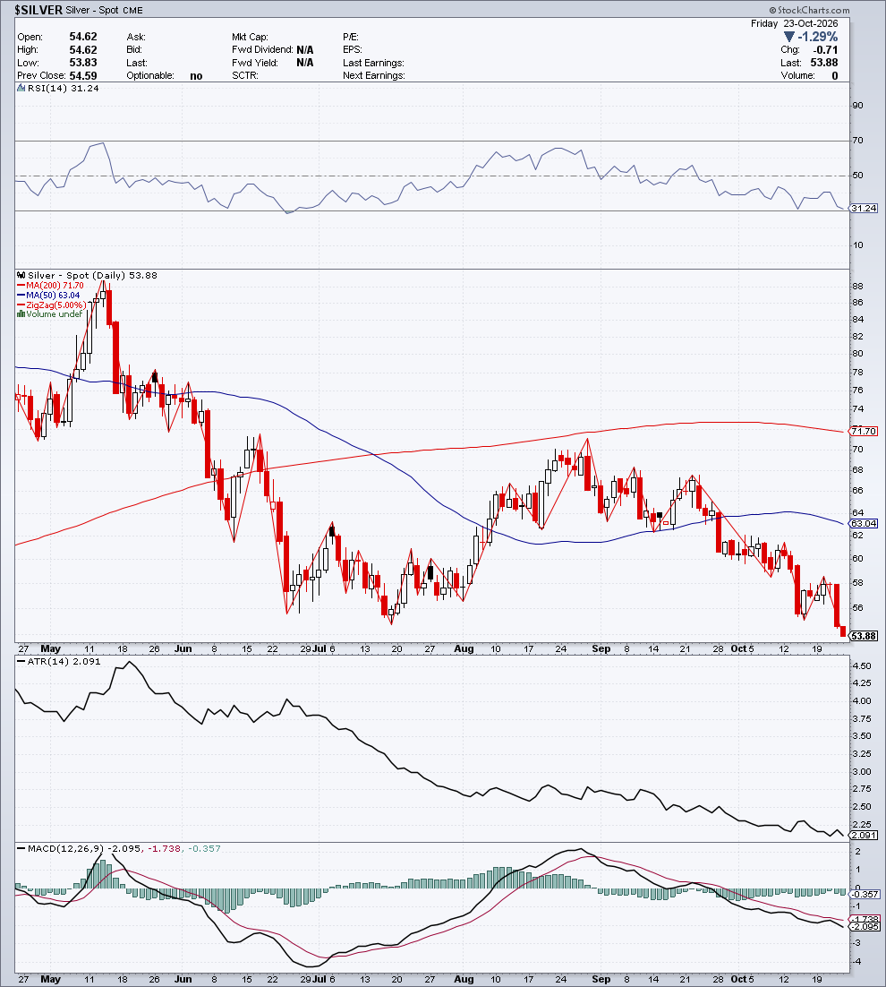Click the 'Bid:' label

pyautogui.click(x=134, y=50)
